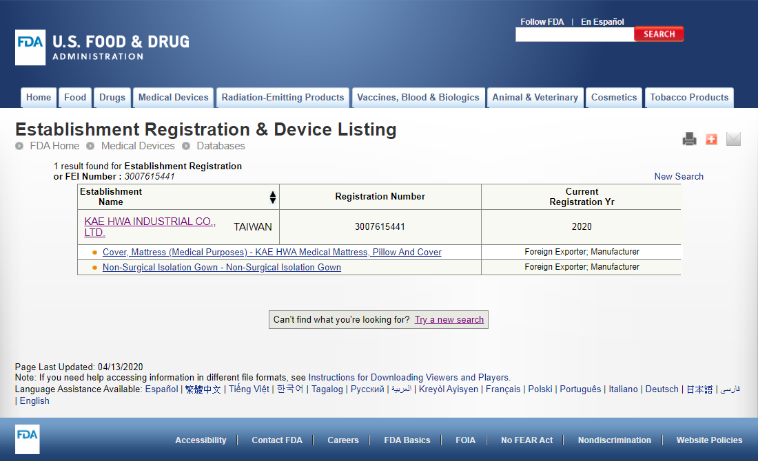758x461 pixels.
Task: Go to Databases breadcrumb
Action: 221,146
